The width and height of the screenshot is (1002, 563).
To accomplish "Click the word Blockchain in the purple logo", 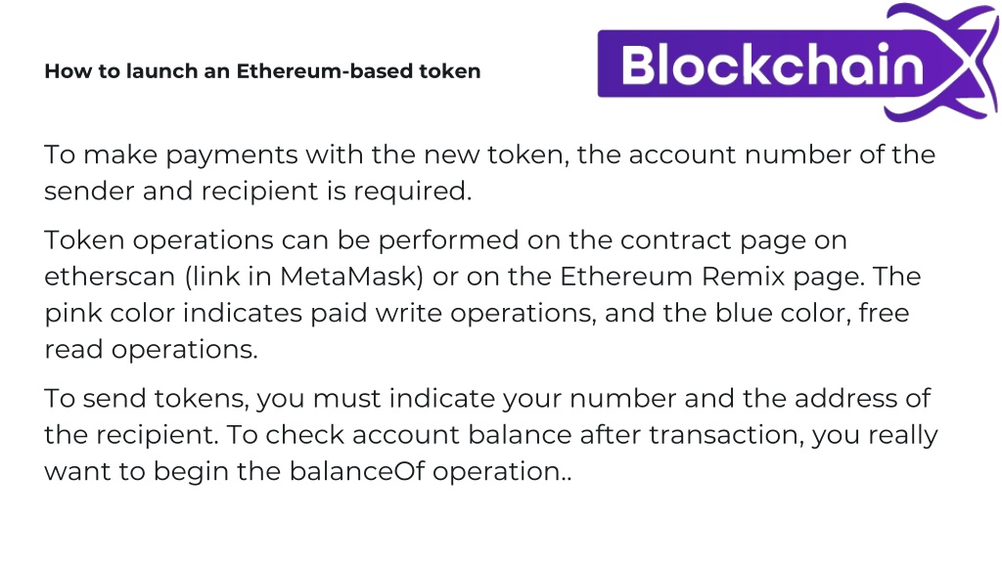I will click(x=773, y=65).
